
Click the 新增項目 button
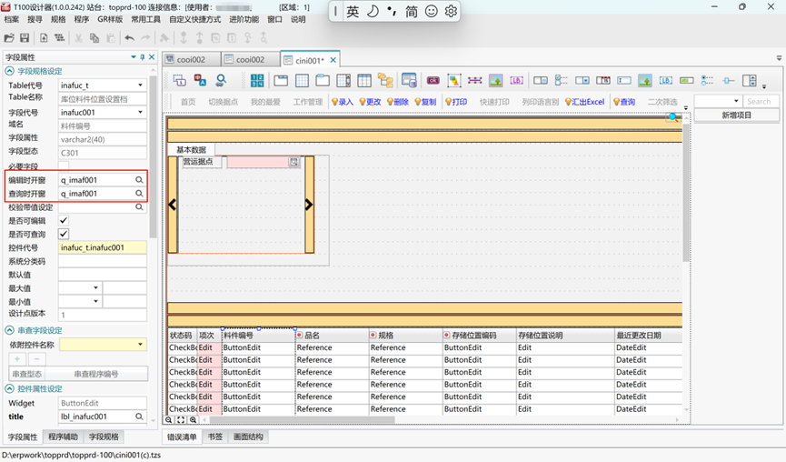pyautogui.click(x=736, y=115)
